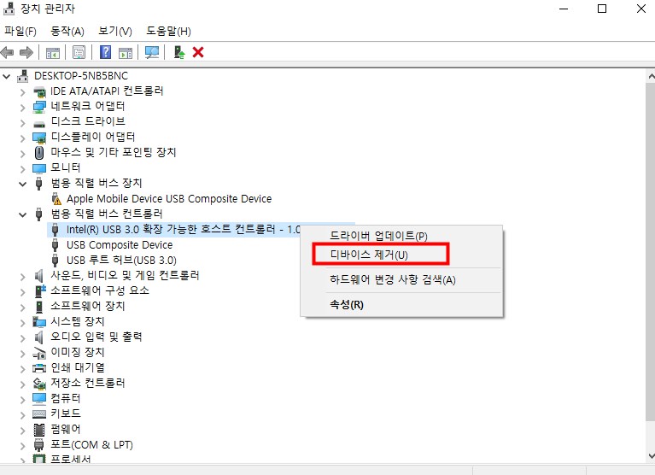
Task: Click the 포트(COM & LPT) port icon
Action: 39,445
